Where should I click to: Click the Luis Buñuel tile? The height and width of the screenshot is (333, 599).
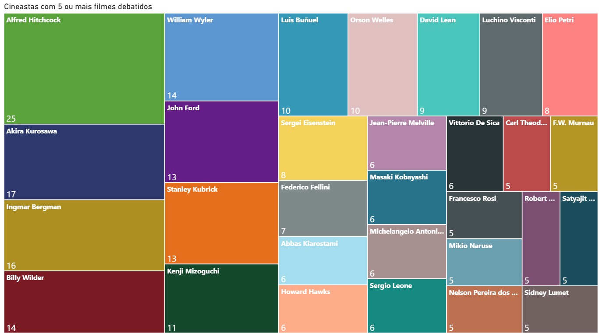point(313,64)
